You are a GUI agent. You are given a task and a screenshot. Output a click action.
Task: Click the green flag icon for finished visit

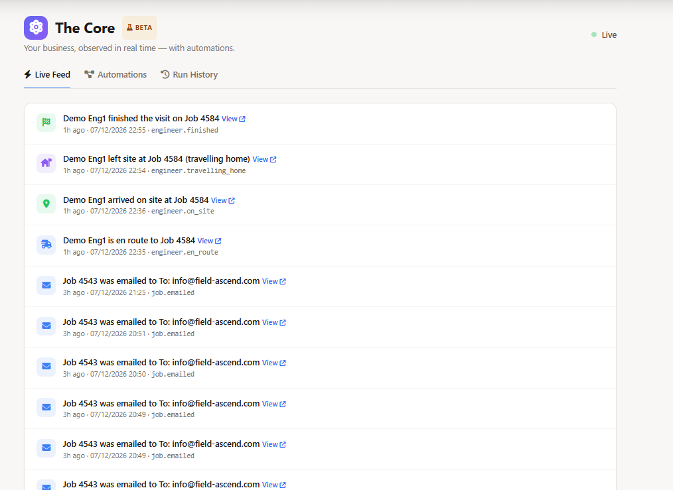pos(46,123)
